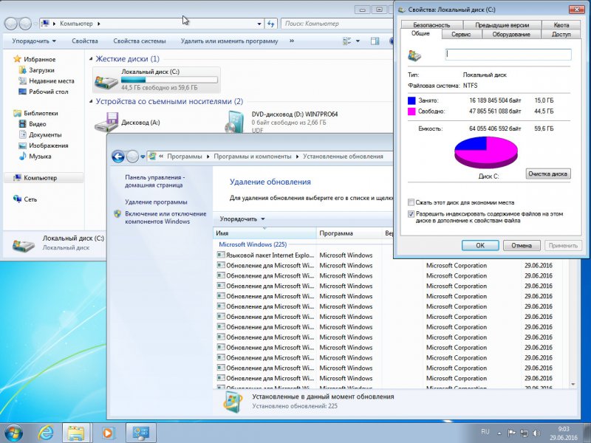Open Панель управления - домашняя страница link
The width and height of the screenshot is (591, 443).
(x=155, y=181)
